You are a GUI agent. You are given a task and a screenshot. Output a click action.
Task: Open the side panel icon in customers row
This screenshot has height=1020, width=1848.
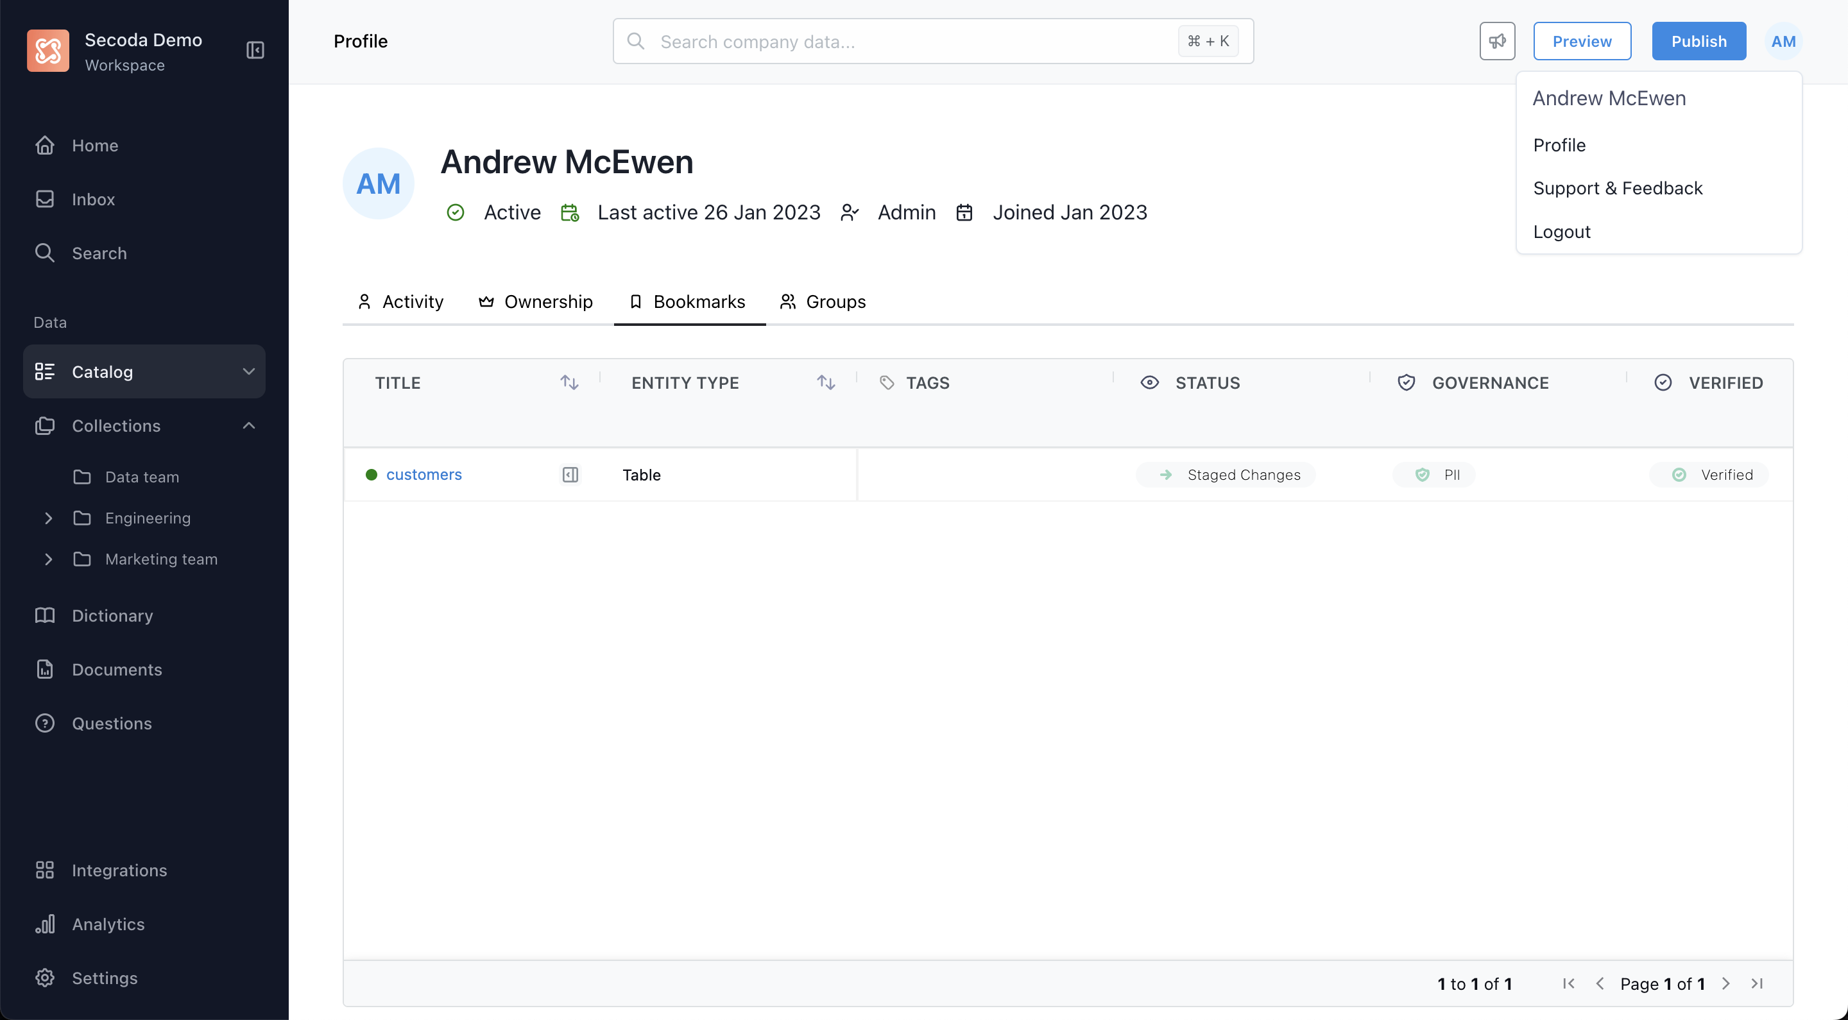coord(570,475)
